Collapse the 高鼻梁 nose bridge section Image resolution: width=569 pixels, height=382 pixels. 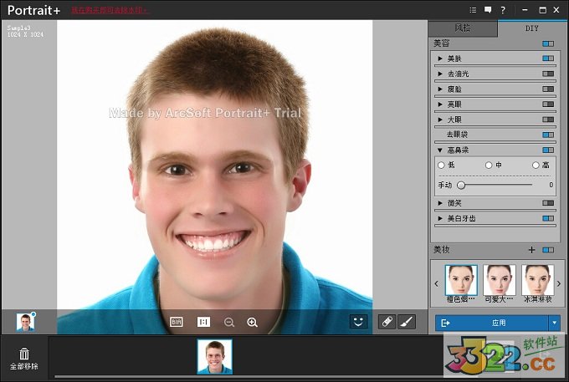pyautogui.click(x=440, y=150)
